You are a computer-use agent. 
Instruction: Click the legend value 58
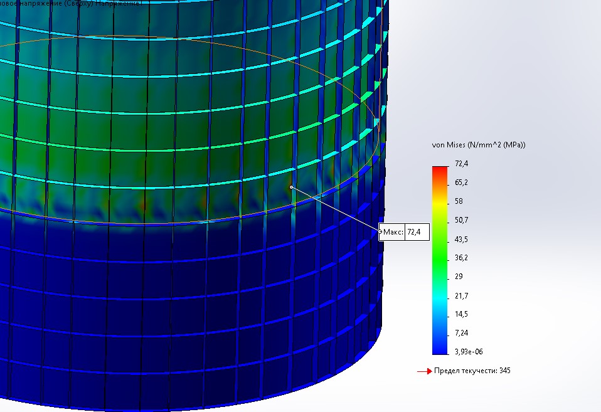[x=459, y=201]
